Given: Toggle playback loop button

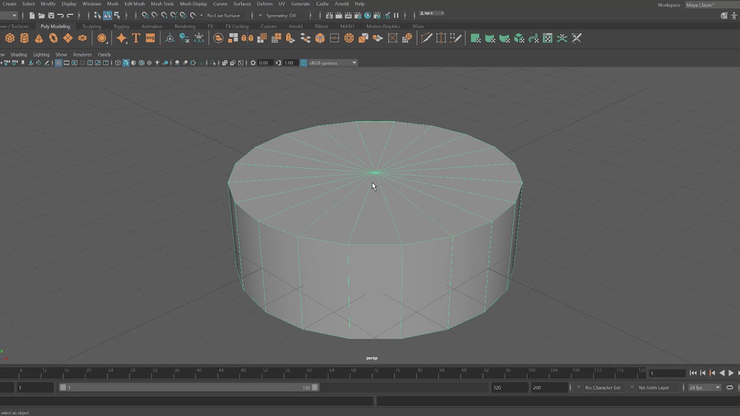Looking at the screenshot, I should point(730,388).
